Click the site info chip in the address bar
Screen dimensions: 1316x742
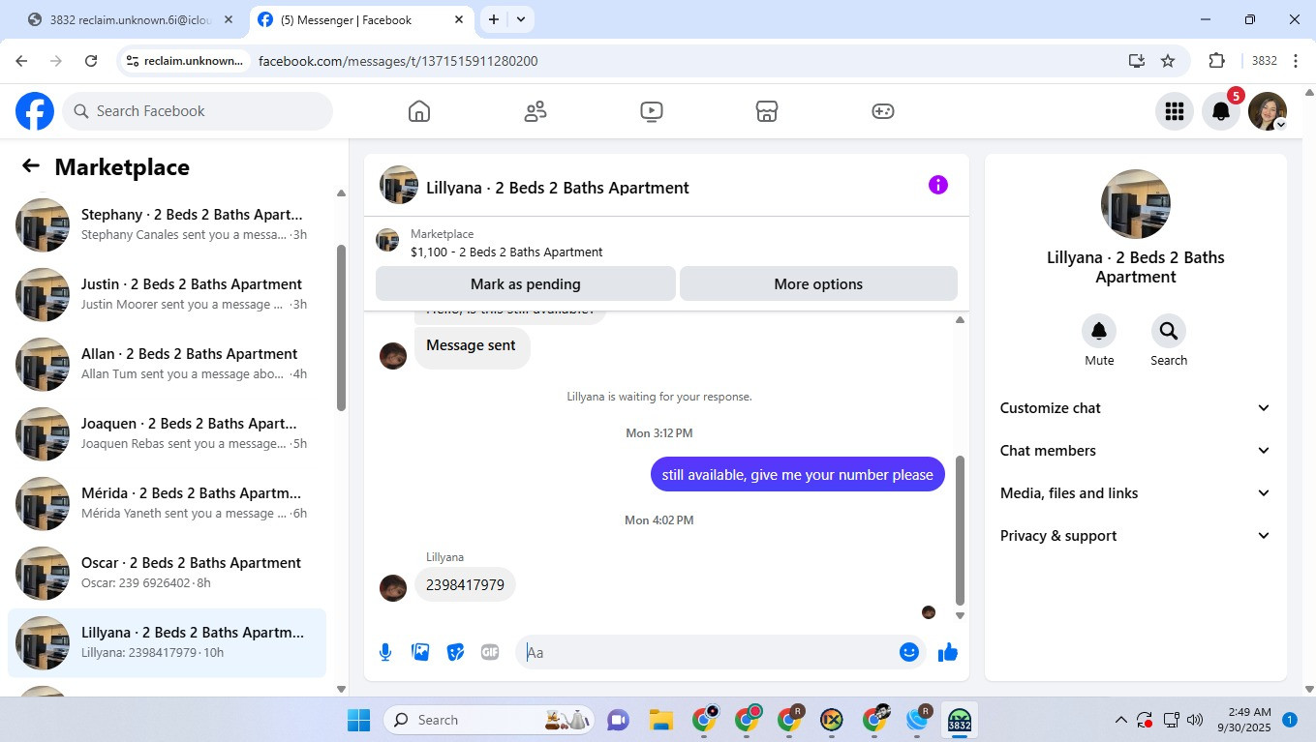[185, 61]
